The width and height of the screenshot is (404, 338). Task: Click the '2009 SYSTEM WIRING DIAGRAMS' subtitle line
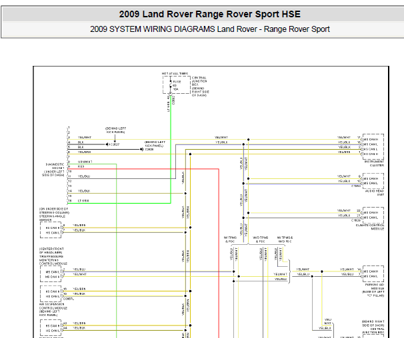pos(209,29)
